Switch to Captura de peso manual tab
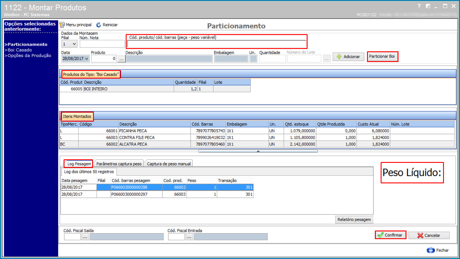The width and height of the screenshot is (460, 259). click(x=169, y=164)
